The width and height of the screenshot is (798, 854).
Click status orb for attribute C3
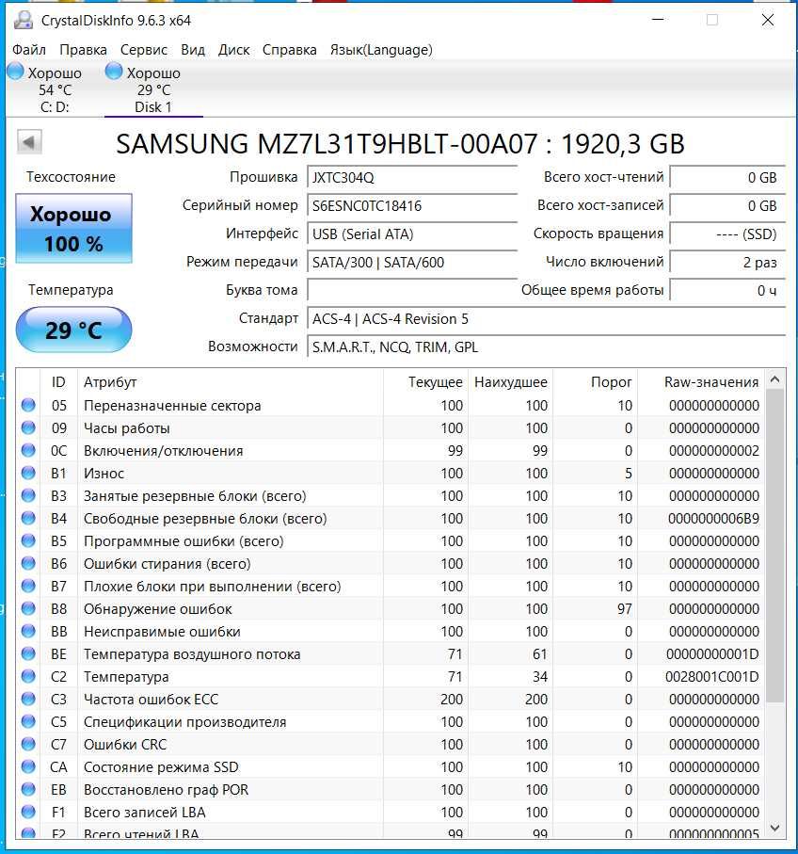28,700
